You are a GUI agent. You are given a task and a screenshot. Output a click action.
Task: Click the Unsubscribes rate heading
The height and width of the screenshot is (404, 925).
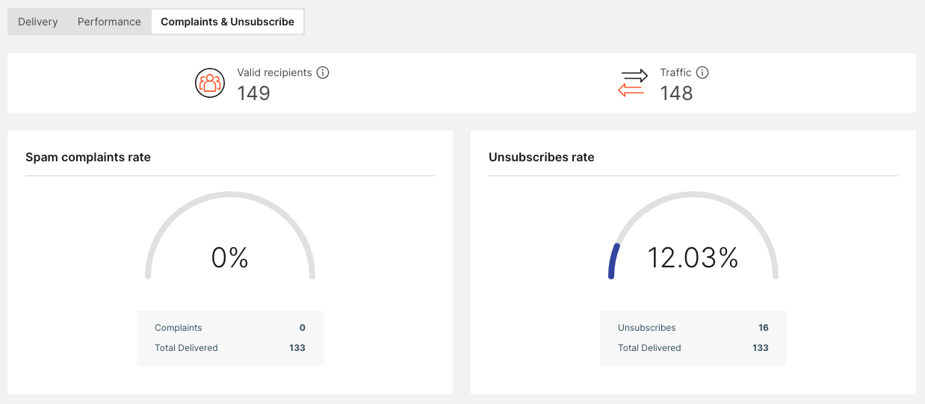coord(541,157)
